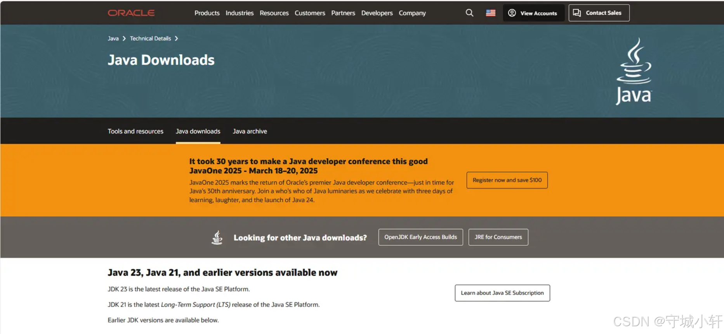
Task: Open OpenJDK Early Access Builds
Action: click(x=421, y=237)
